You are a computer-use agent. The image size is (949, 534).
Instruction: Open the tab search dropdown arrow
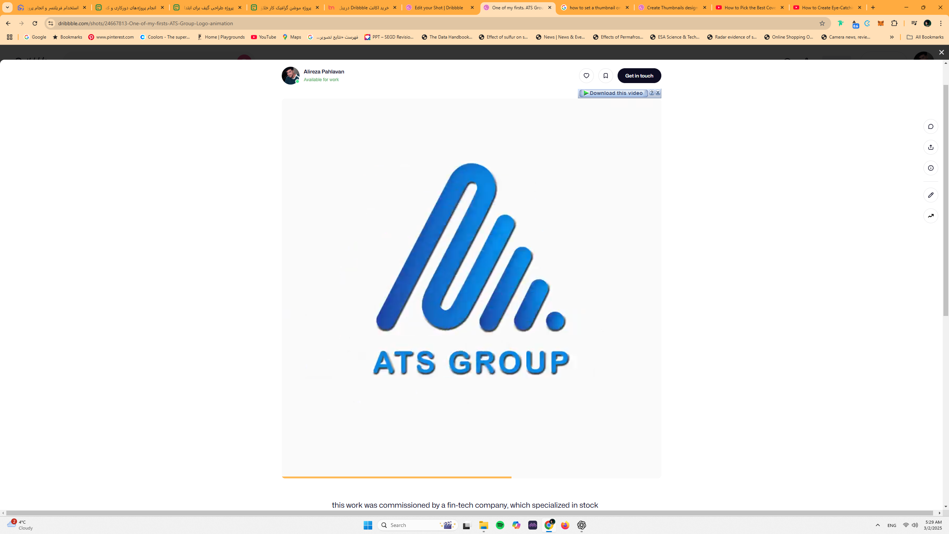[x=7, y=7]
